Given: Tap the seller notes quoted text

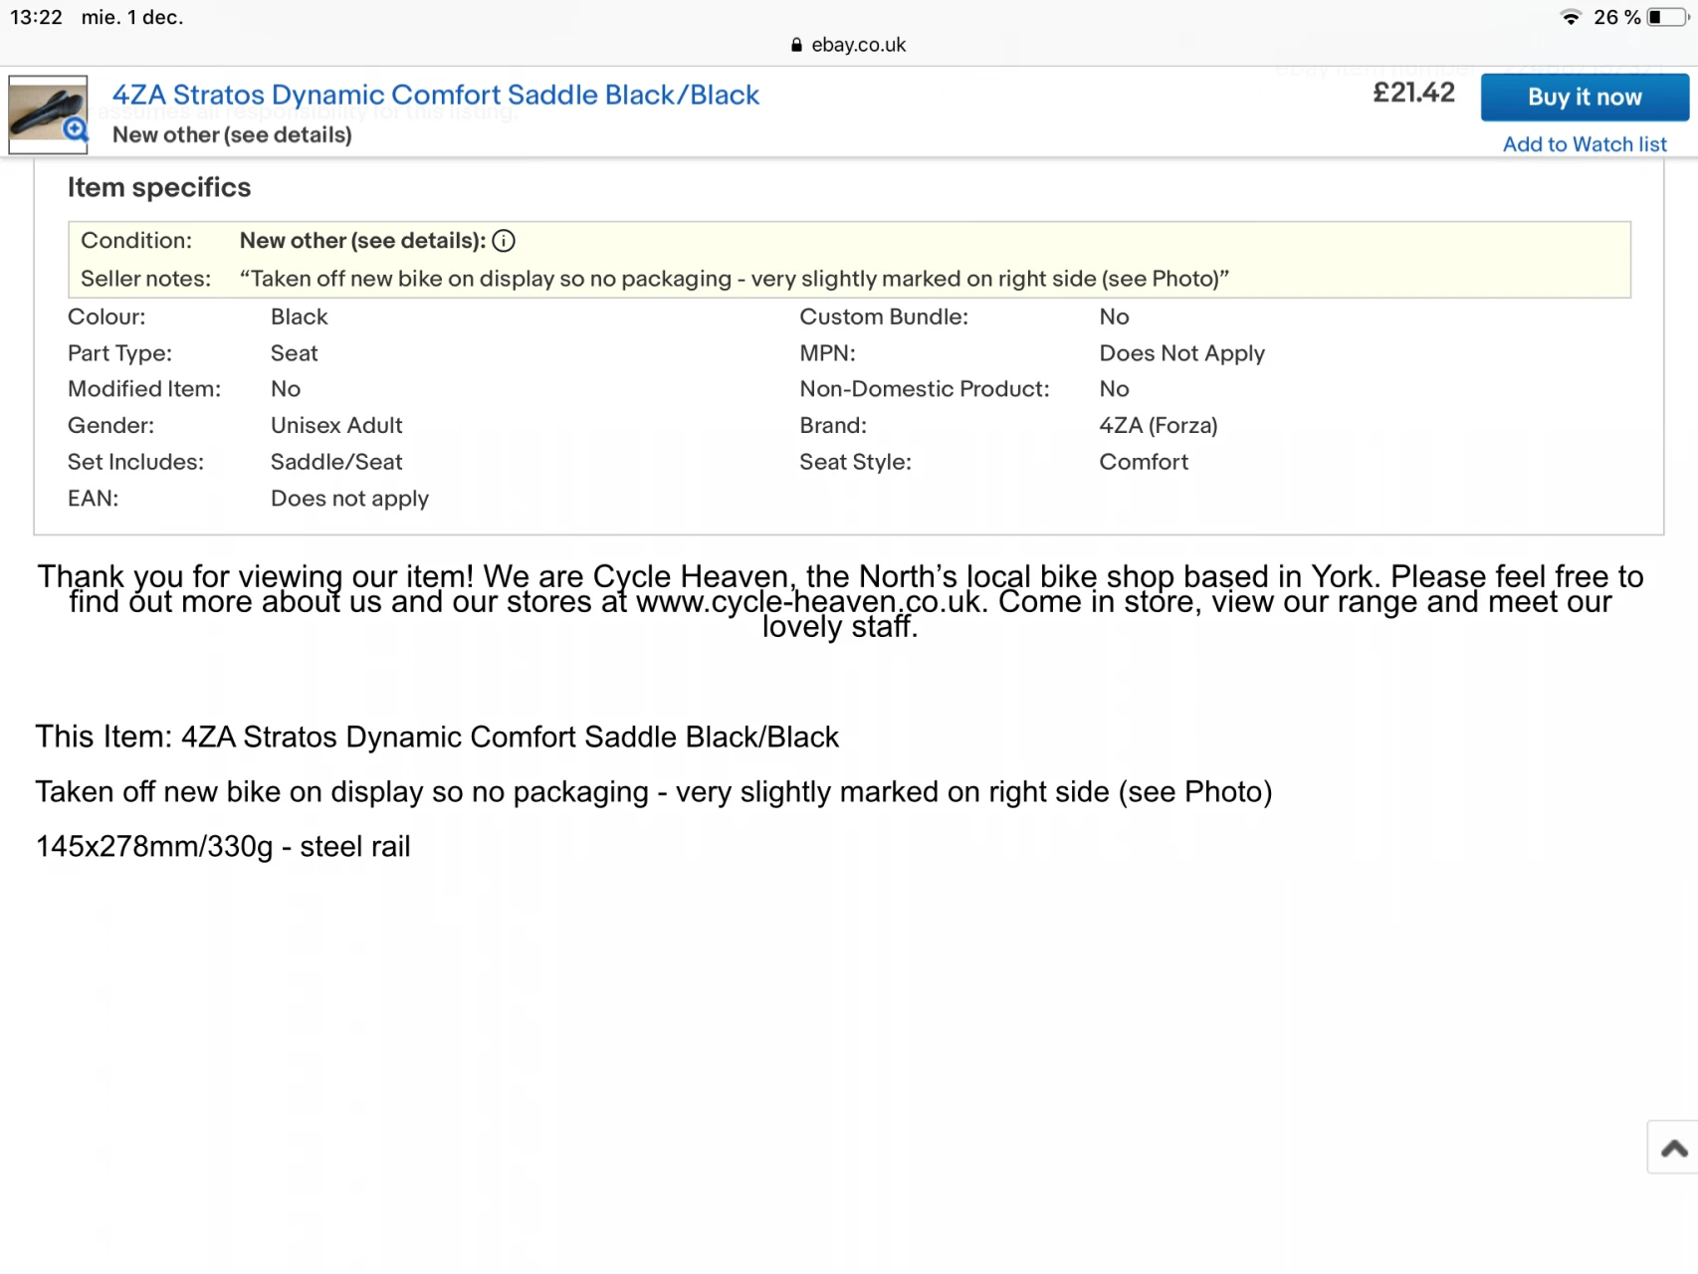Looking at the screenshot, I should click(735, 279).
